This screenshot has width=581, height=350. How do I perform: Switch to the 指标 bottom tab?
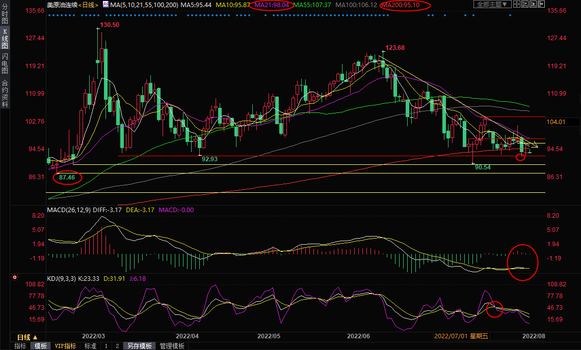click(20, 346)
